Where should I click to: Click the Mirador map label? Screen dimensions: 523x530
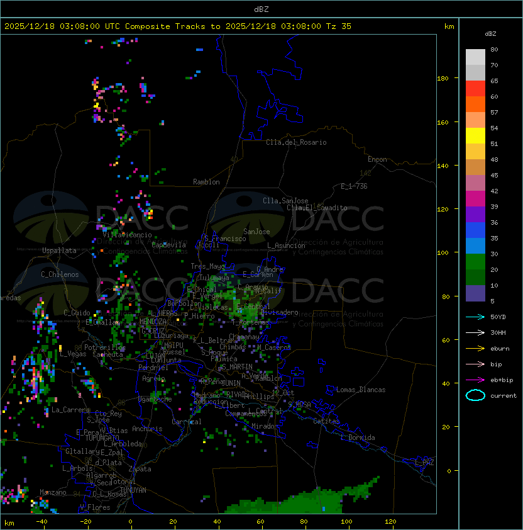265,426
